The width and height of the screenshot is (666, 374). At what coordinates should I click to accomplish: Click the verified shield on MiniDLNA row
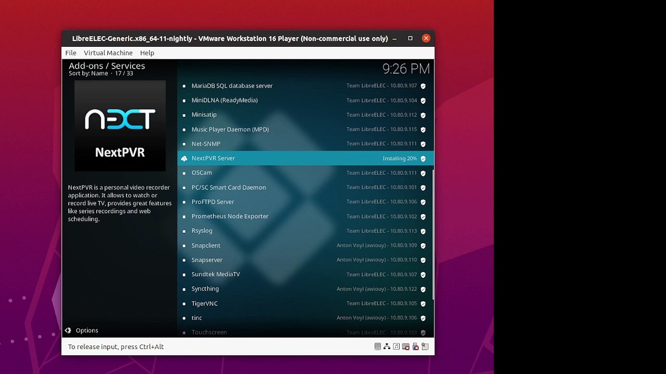[423, 101]
